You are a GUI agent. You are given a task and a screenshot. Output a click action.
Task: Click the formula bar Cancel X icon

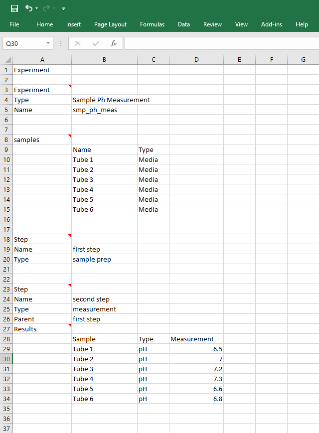pos(77,43)
